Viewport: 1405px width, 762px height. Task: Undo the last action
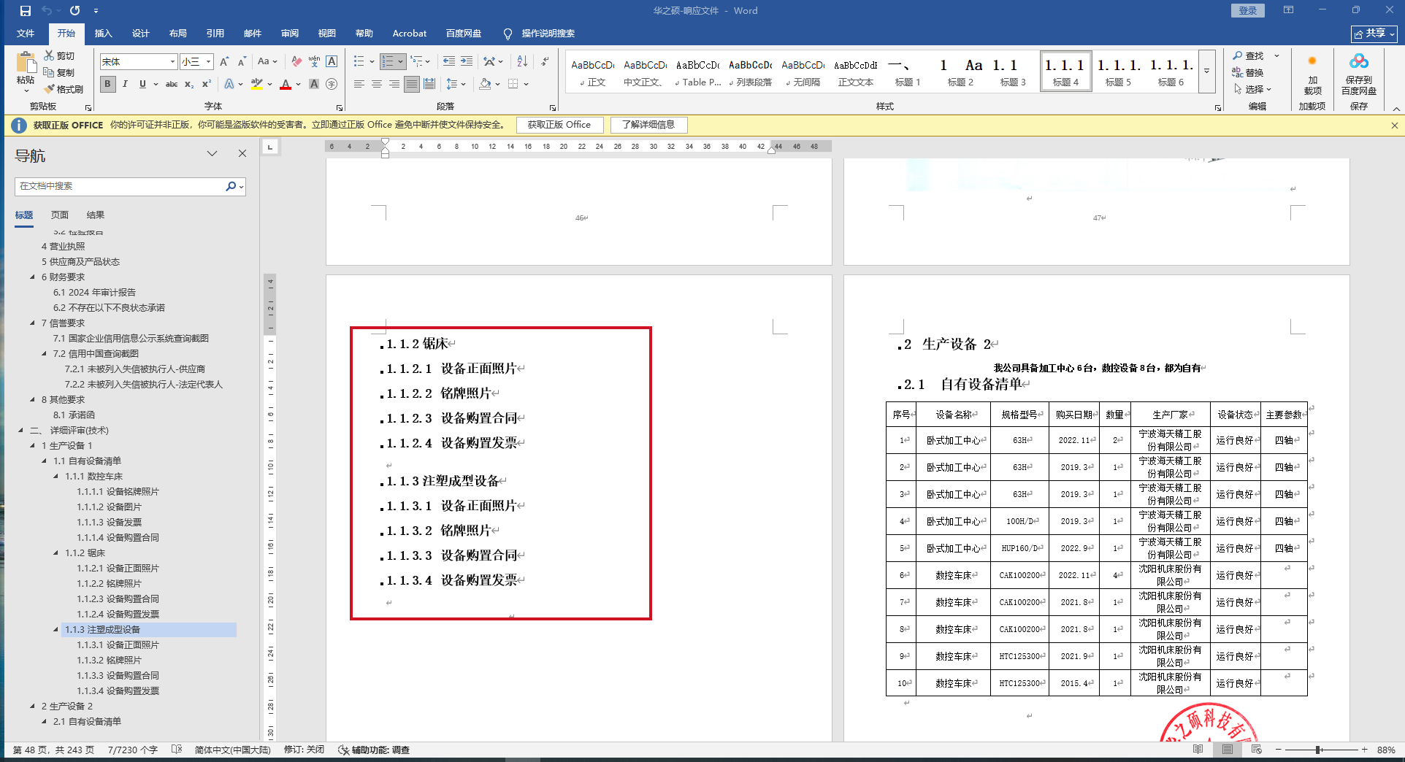pyautogui.click(x=47, y=11)
